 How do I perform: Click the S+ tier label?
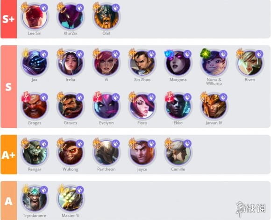coord(8,19)
